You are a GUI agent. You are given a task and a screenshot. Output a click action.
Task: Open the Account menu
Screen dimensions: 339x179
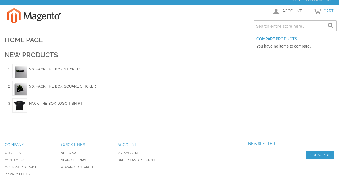[x=288, y=11]
